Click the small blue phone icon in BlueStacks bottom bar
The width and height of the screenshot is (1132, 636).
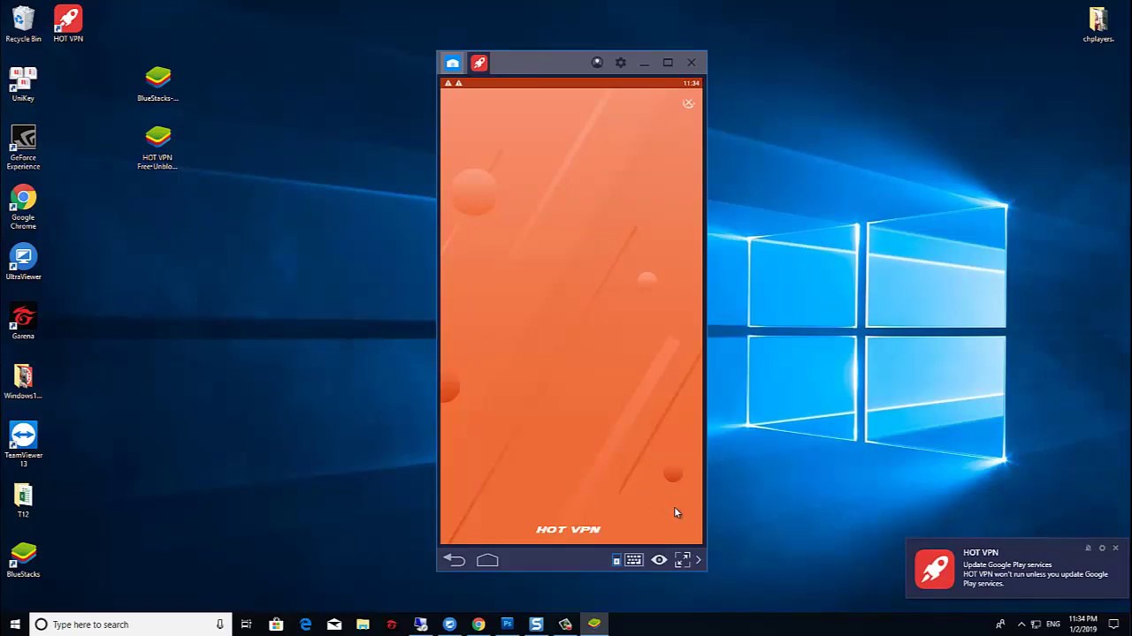click(616, 561)
